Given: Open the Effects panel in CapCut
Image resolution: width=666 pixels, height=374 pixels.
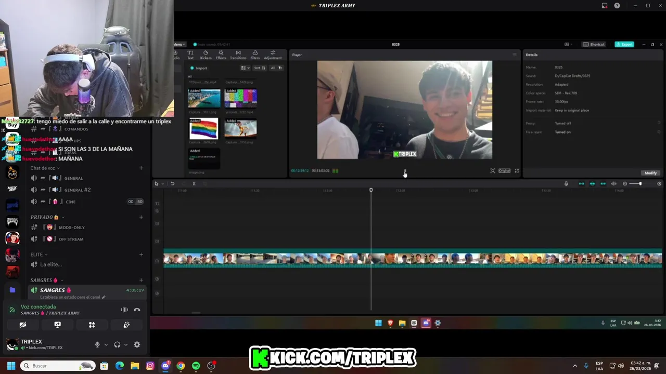Looking at the screenshot, I should click(x=221, y=55).
